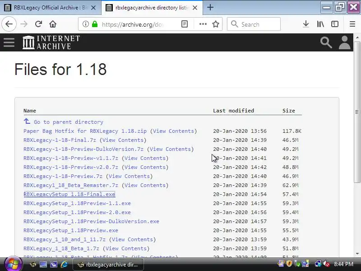This screenshot has width=361, height=271.
Task: Open the Firefox hamburger menu
Action: coord(352,24)
